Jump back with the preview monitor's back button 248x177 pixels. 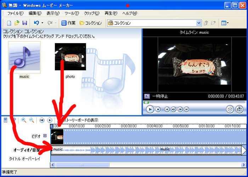[167, 109]
